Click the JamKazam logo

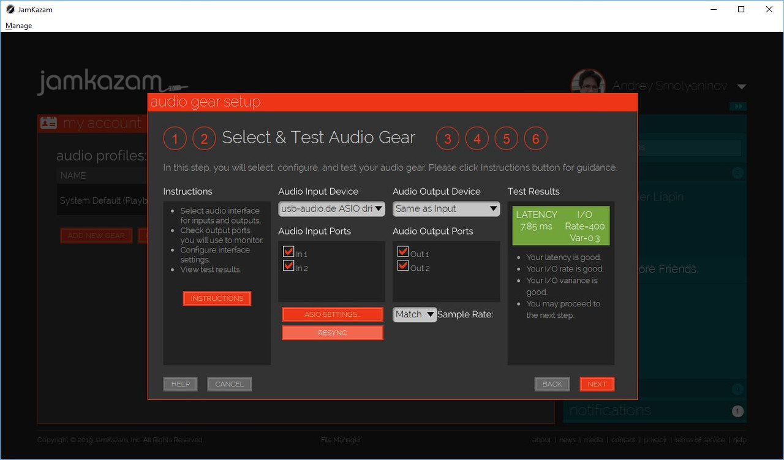tap(111, 82)
